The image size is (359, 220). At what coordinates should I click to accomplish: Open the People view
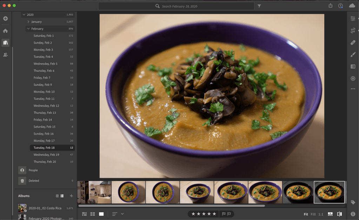(33, 170)
